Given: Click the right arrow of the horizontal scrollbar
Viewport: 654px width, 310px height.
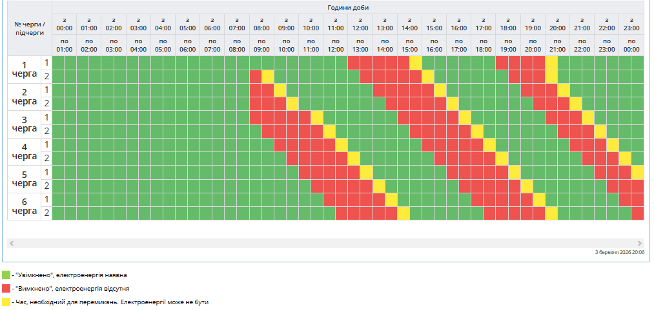Looking at the screenshot, I should [639, 244].
